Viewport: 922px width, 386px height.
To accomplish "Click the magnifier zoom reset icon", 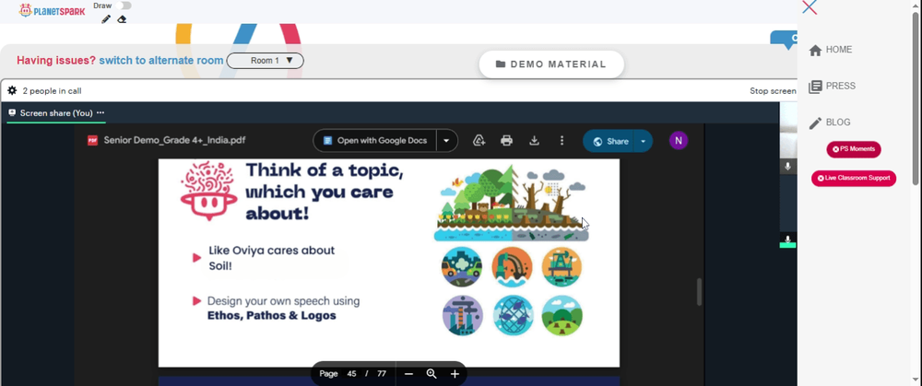I will (431, 374).
